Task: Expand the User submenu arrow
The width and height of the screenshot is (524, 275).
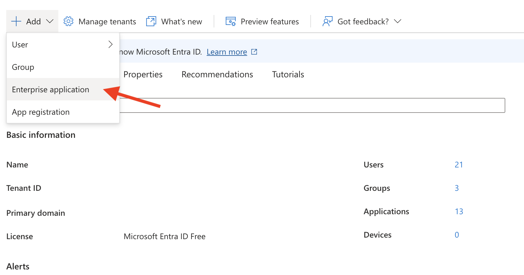Action: click(110, 45)
